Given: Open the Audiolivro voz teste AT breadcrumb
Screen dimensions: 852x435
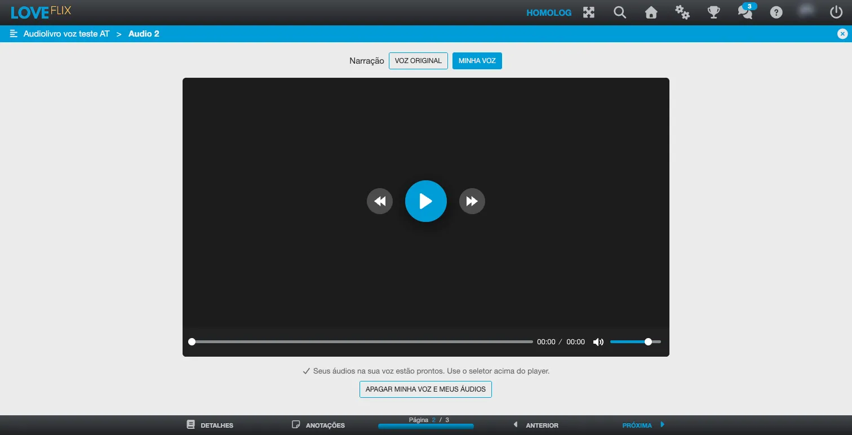Looking at the screenshot, I should point(66,34).
